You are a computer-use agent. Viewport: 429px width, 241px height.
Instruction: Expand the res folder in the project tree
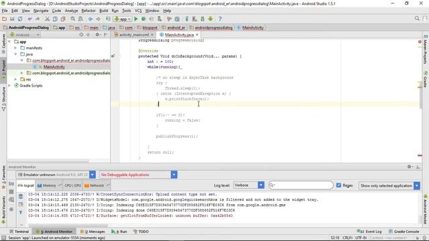click(16, 79)
